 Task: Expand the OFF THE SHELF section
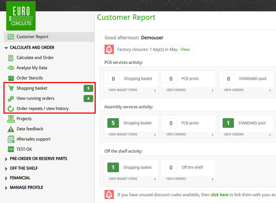(x=6, y=169)
